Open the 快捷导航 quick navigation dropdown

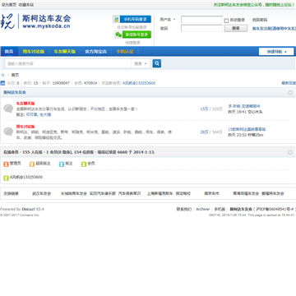tap(276, 52)
